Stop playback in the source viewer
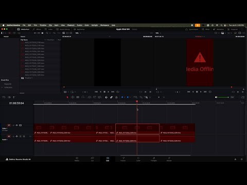The image size is (247, 185). coord(104,92)
